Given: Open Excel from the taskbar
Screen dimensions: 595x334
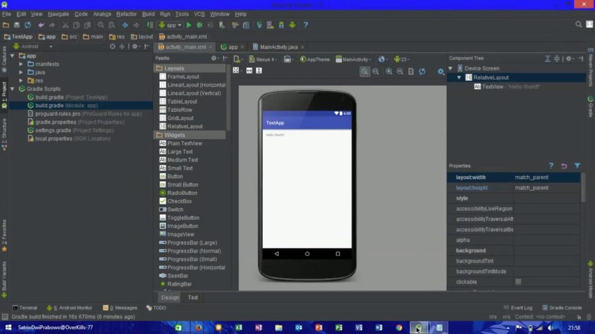Looking at the screenshot, I should (x=239, y=327).
